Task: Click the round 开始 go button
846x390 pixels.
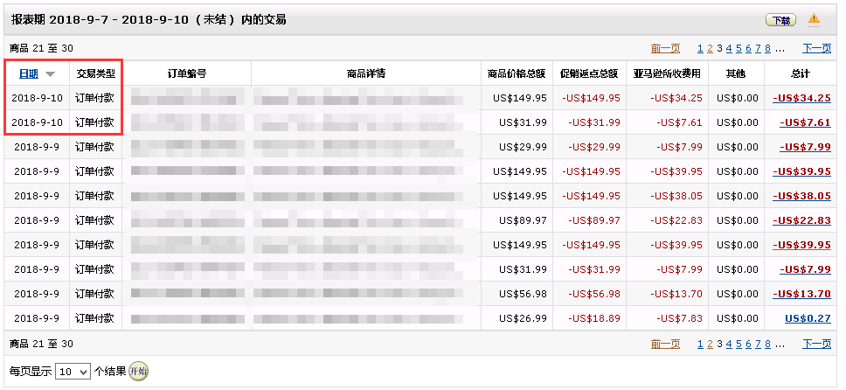Action: pyautogui.click(x=138, y=371)
